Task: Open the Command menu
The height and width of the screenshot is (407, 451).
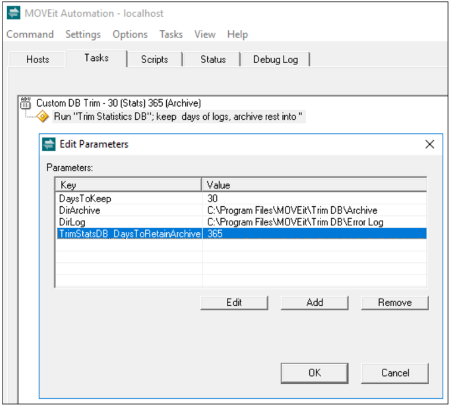Action: [30, 35]
